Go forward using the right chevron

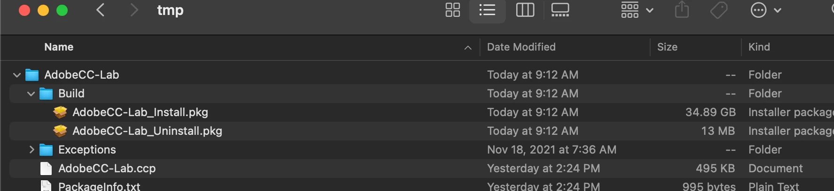(134, 10)
